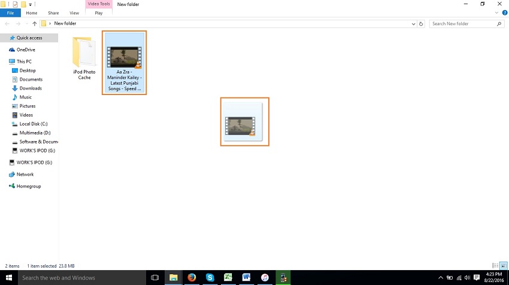Expand the ribbon using the chevron
This screenshot has width=509, height=285.
pos(497,13)
